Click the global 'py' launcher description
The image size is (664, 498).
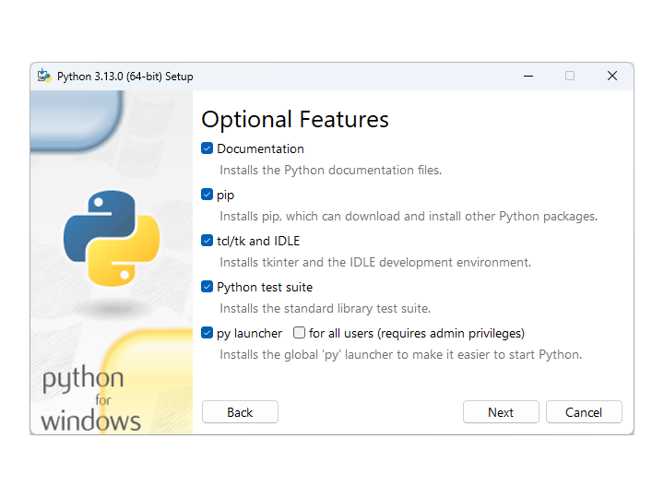[x=400, y=355]
